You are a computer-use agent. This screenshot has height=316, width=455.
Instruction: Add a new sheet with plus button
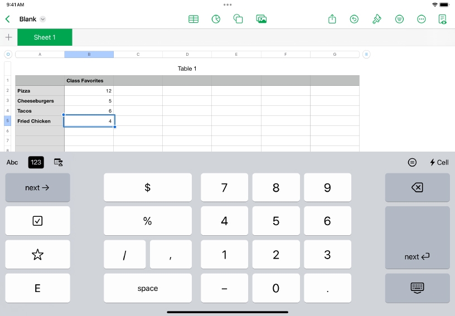coord(8,37)
